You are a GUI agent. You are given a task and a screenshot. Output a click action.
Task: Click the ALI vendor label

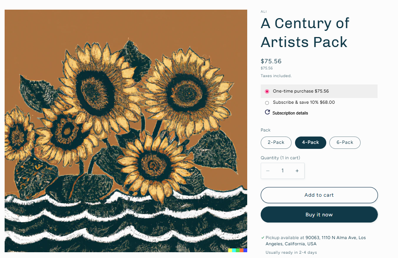pos(263,12)
